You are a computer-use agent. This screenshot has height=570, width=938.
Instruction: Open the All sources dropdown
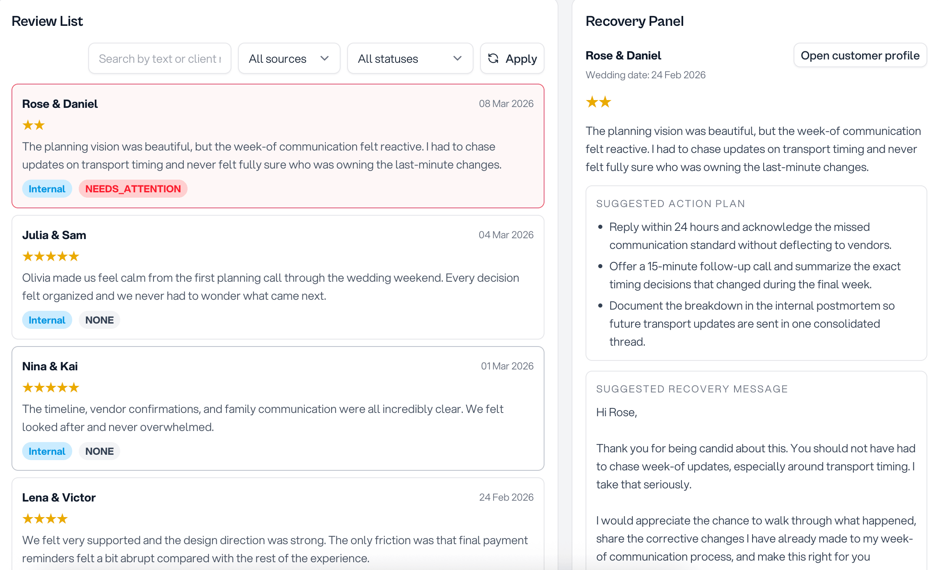[x=289, y=58]
